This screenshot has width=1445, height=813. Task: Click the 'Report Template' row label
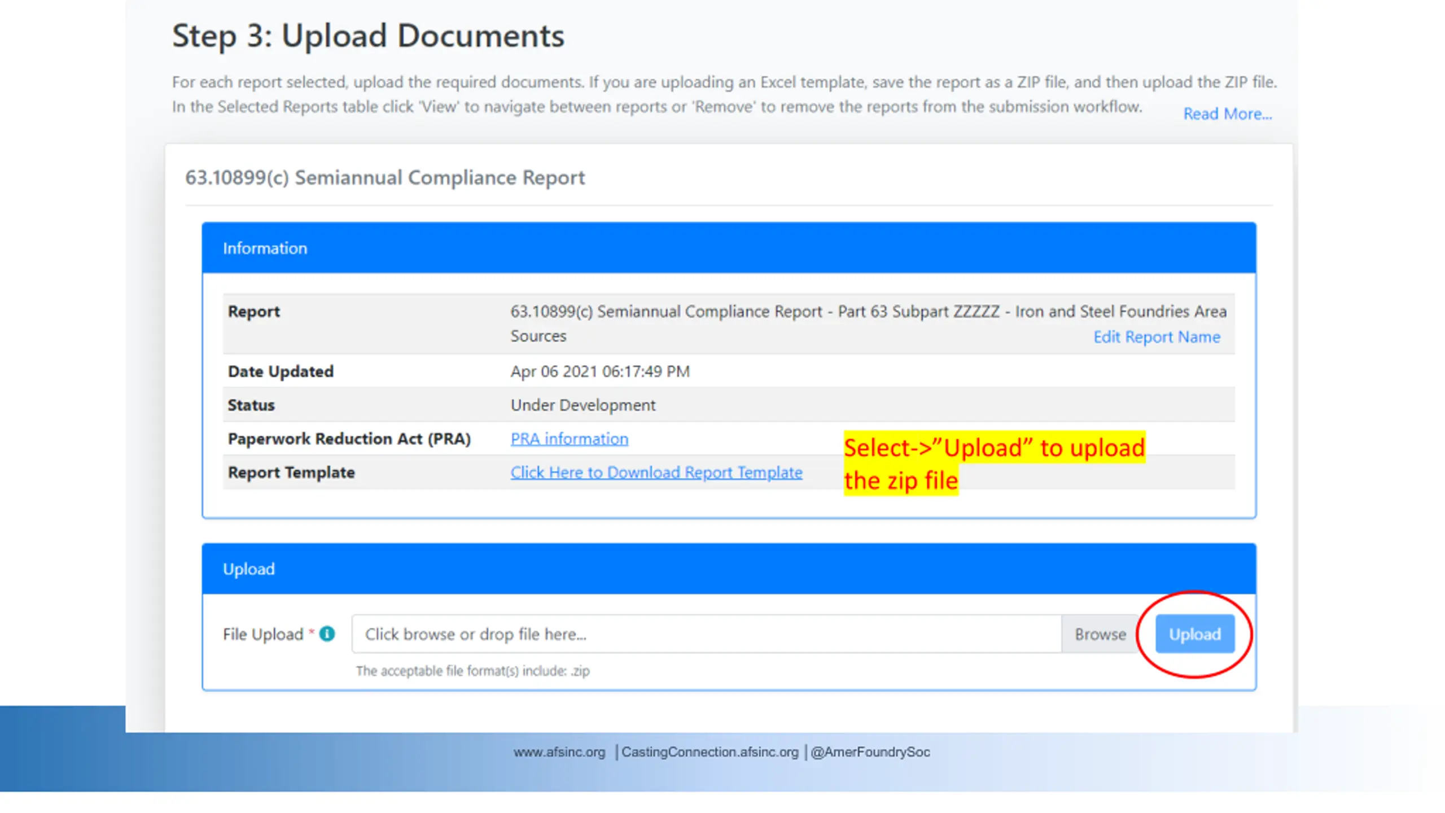click(291, 473)
